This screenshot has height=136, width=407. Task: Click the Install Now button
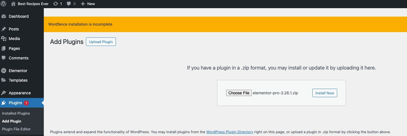(x=324, y=93)
